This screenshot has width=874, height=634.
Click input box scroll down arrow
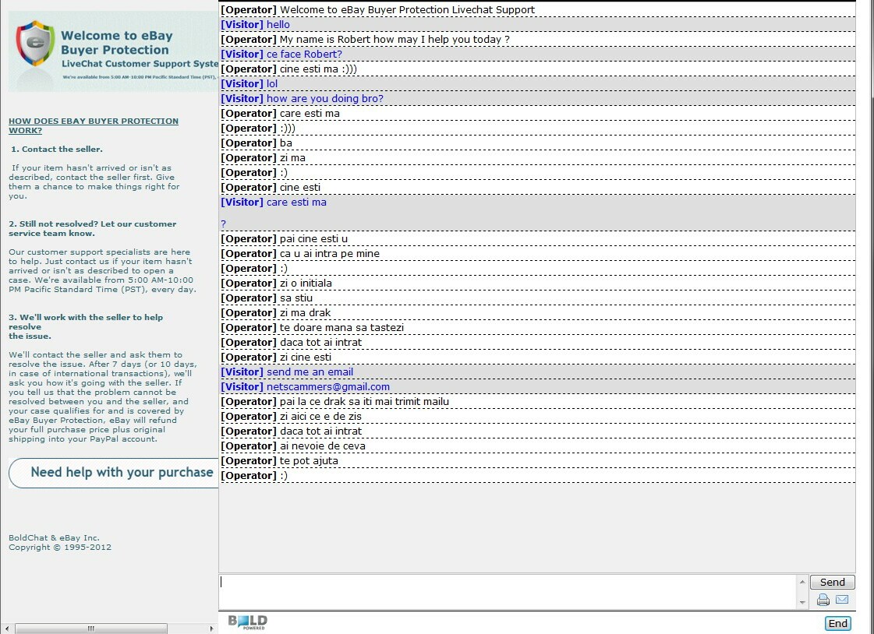click(802, 602)
